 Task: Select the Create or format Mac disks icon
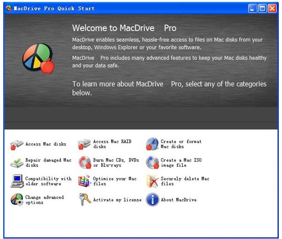pyautogui.click(x=152, y=145)
